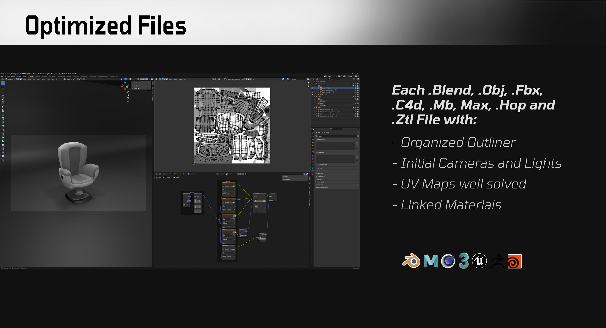Click the camera view gizmo button
Screen dimensions: 606x328
(128, 98)
